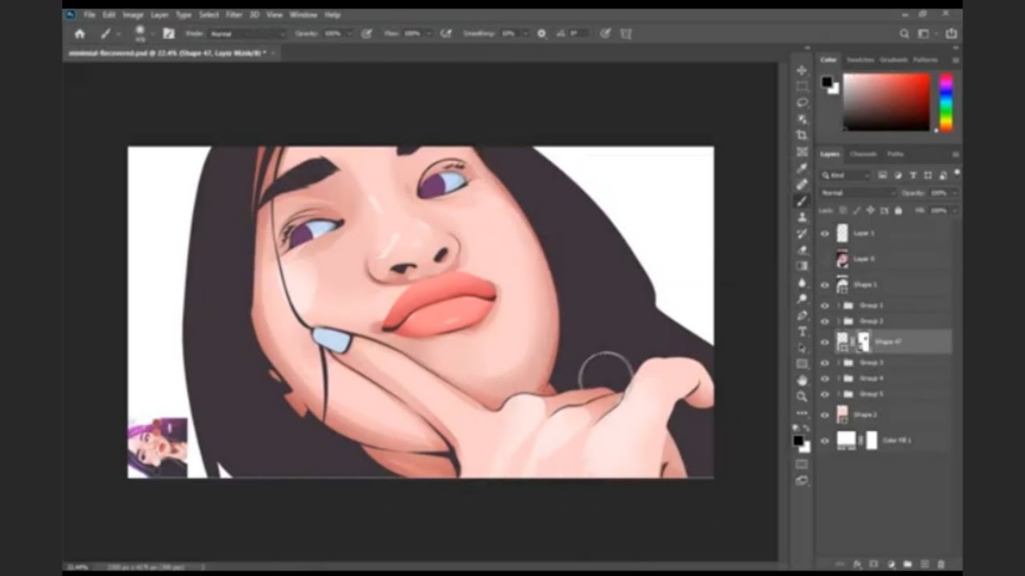1025x576 pixels.
Task: Switch to the Channels tab
Action: tap(863, 154)
